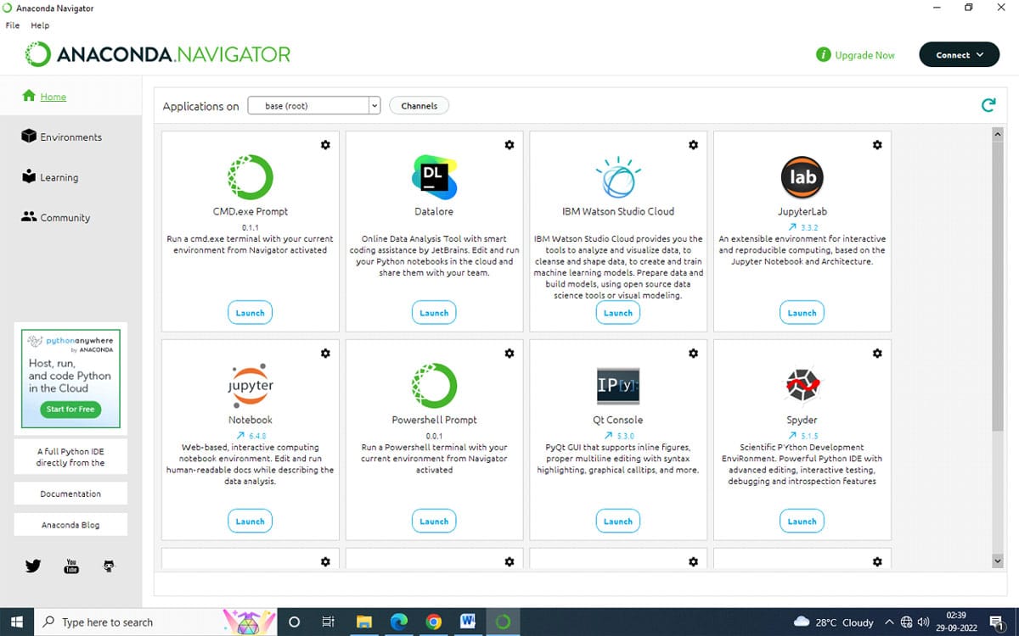This screenshot has height=636, width=1019.
Task: Open settings gear on Spyder tile
Action: click(x=877, y=353)
